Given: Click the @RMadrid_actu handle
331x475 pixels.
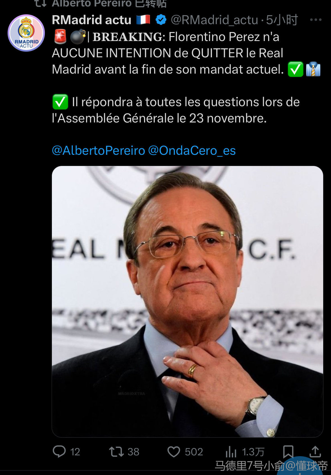Looking at the screenshot, I should tap(214, 20).
